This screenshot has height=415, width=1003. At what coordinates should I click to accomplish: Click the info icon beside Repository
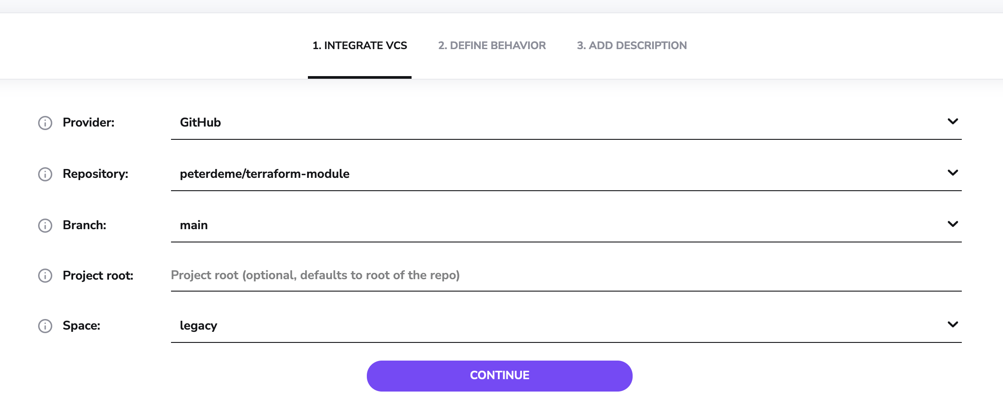[x=45, y=174]
